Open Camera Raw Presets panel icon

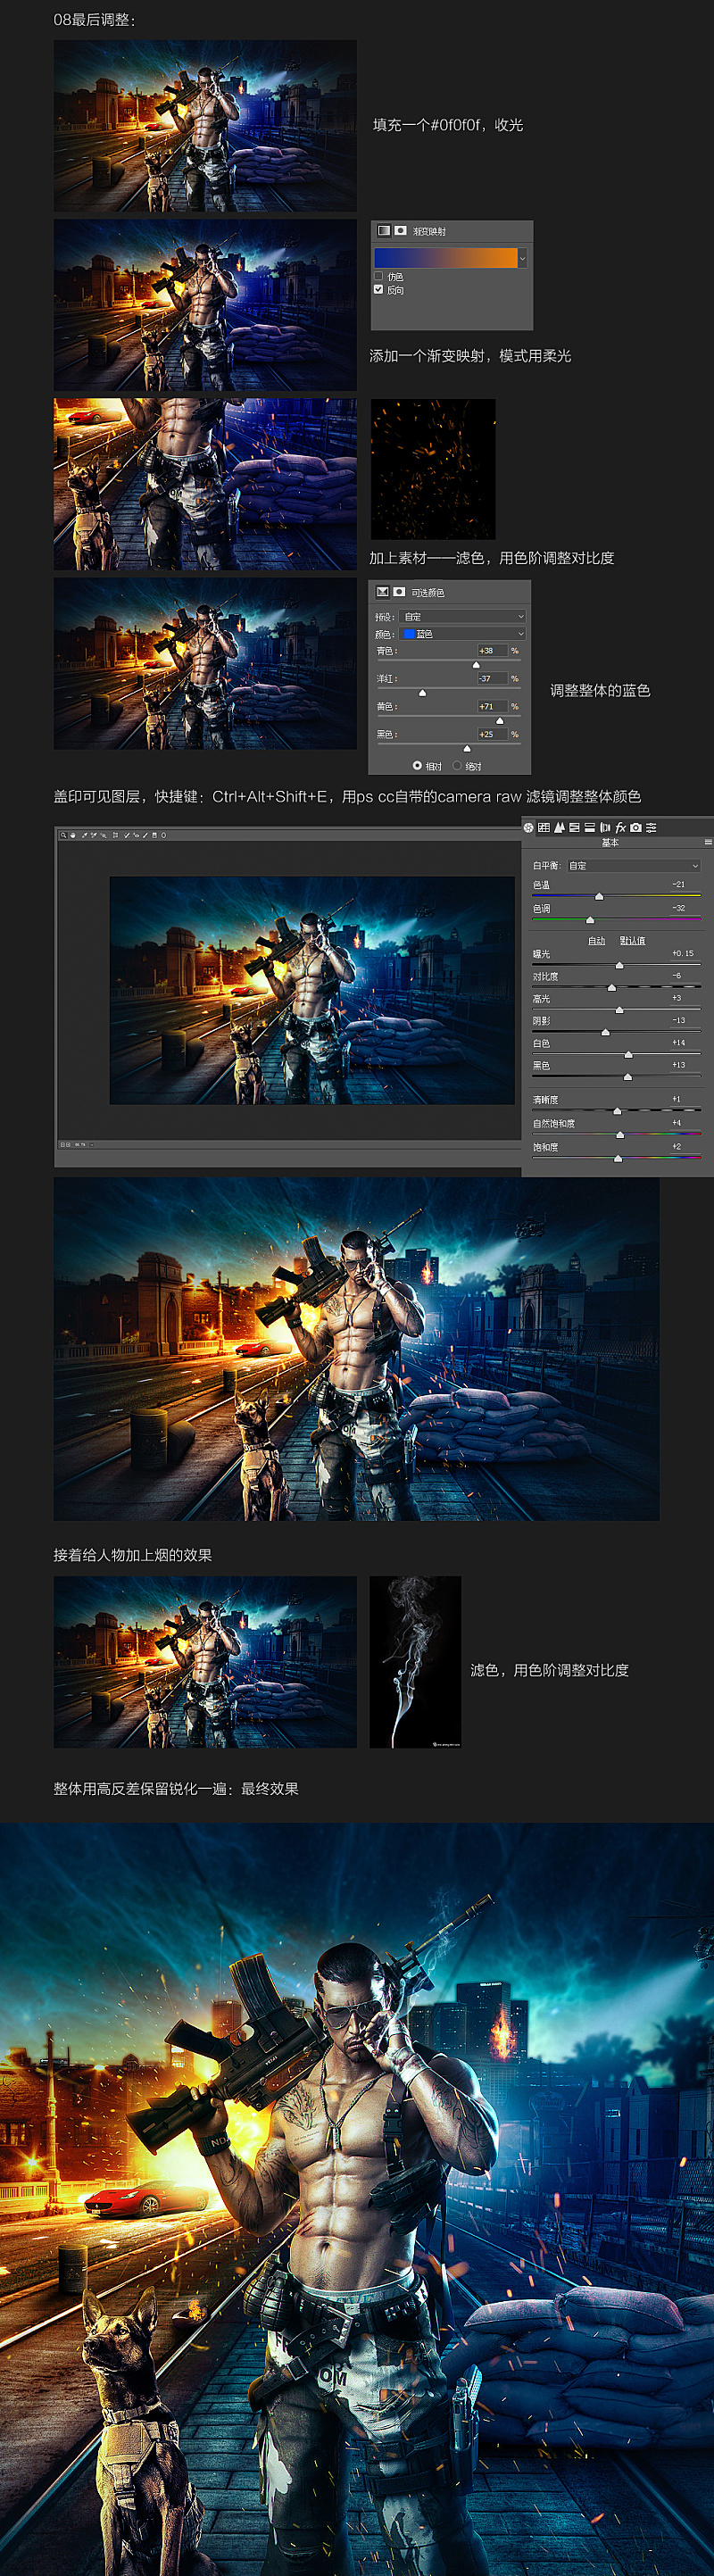click(651, 828)
